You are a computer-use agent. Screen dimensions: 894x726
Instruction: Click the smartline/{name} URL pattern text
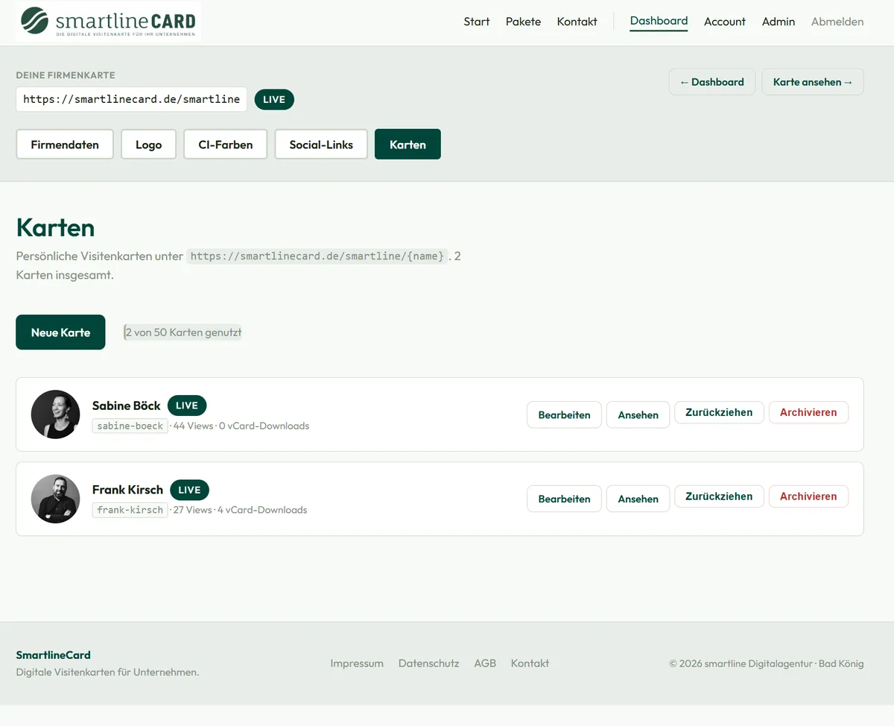pos(317,256)
